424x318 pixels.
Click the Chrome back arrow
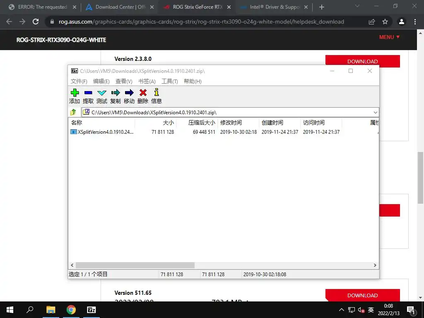pos(9,22)
